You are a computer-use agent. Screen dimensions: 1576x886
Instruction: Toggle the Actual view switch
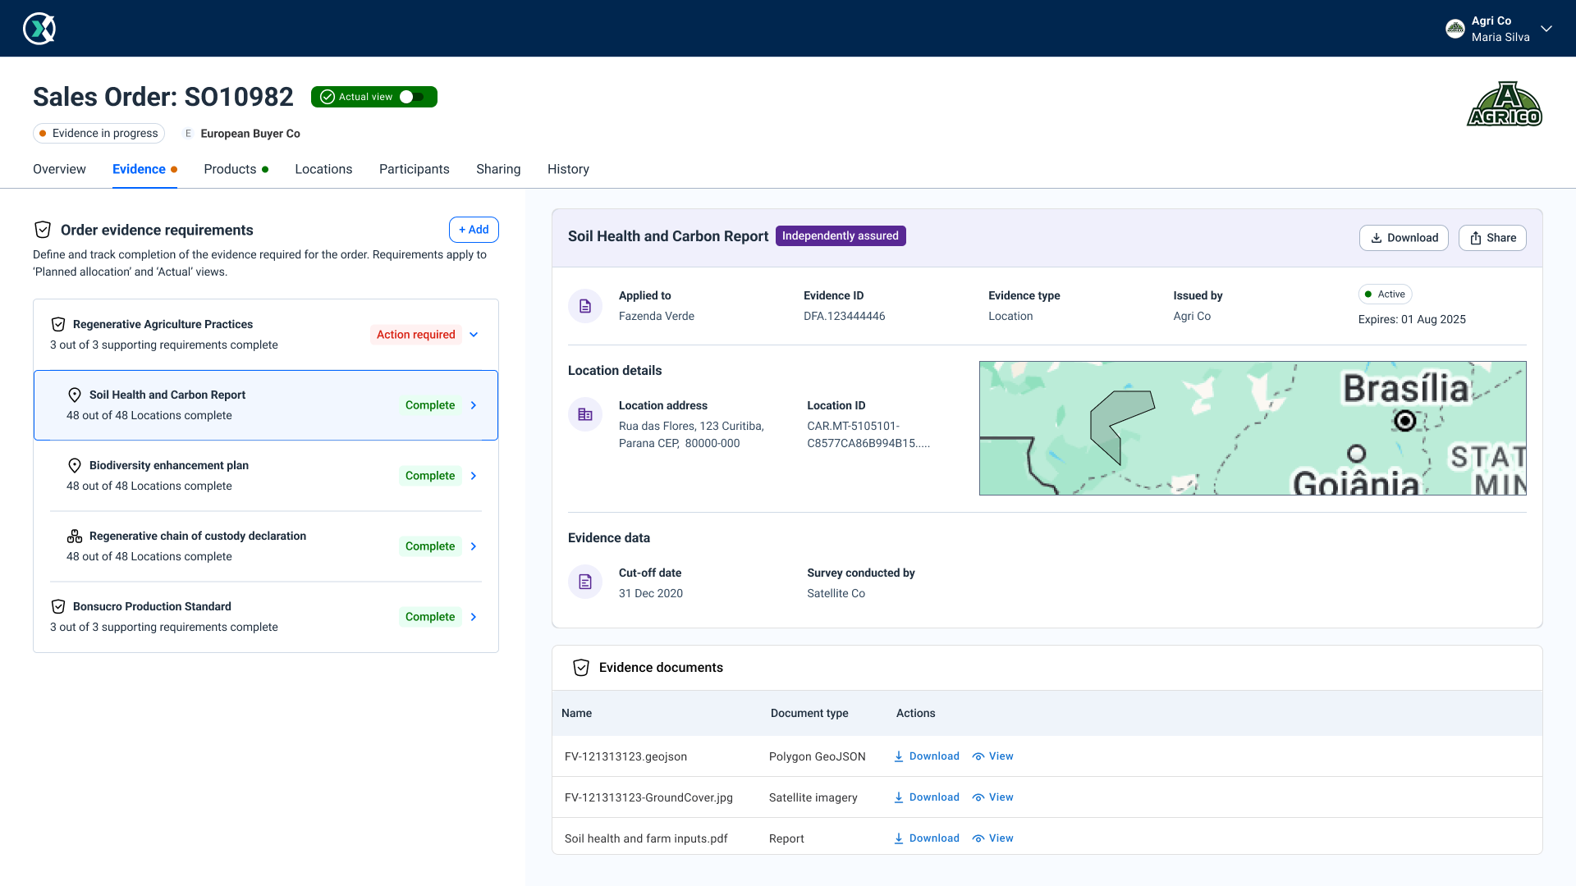[412, 97]
